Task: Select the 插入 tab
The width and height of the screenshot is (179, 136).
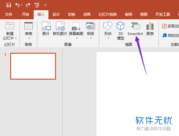Action: [41, 14]
